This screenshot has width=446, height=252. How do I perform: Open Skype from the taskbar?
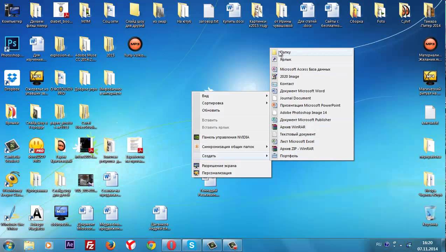[x=192, y=245]
